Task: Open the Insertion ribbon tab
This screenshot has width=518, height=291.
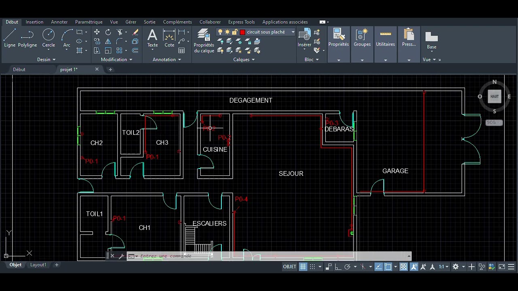Action: [x=34, y=22]
